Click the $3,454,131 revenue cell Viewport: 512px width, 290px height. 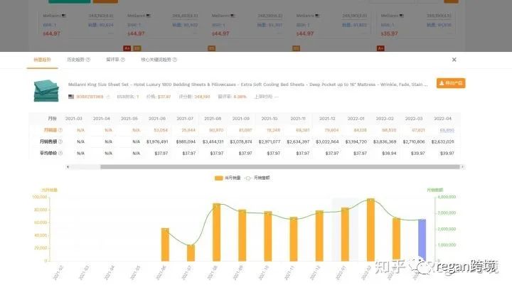(213, 141)
